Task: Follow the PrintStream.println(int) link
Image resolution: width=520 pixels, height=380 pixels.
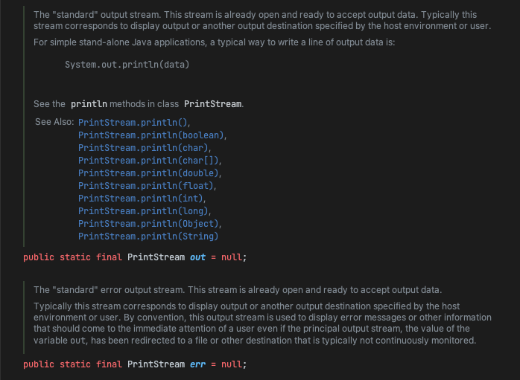Action: (x=141, y=199)
